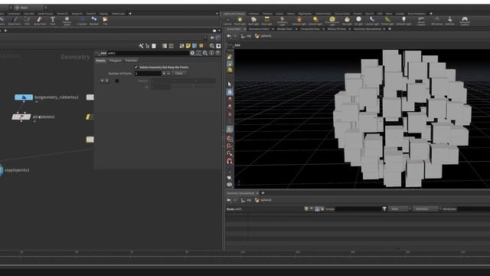Click parameter pane gear settings icon
490x276 pixels.
[192, 53]
